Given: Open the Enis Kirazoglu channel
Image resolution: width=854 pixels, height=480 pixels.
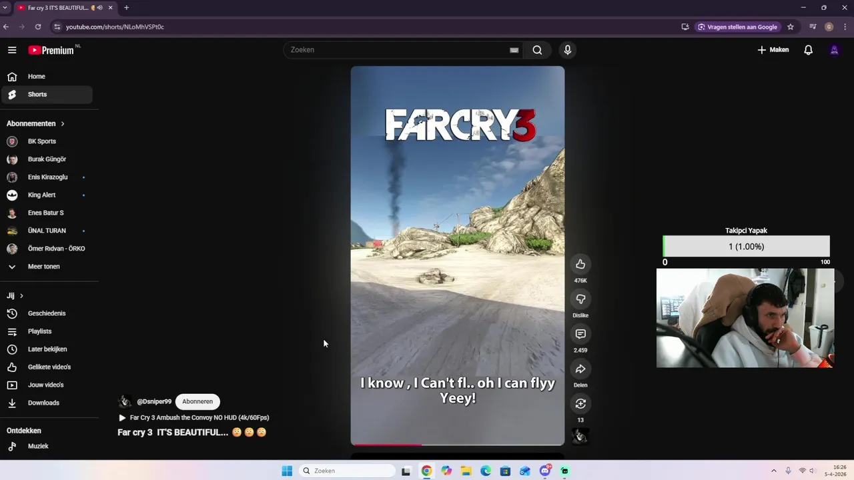Looking at the screenshot, I should click(x=47, y=177).
